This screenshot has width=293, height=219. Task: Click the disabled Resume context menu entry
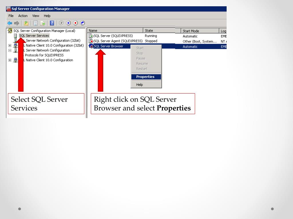tap(146, 64)
